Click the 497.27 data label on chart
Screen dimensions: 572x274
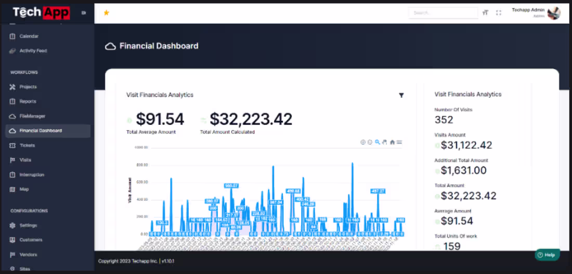point(378,191)
